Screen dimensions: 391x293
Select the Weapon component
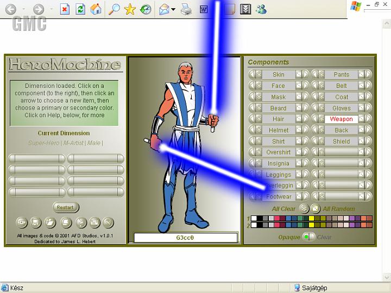tap(342, 119)
